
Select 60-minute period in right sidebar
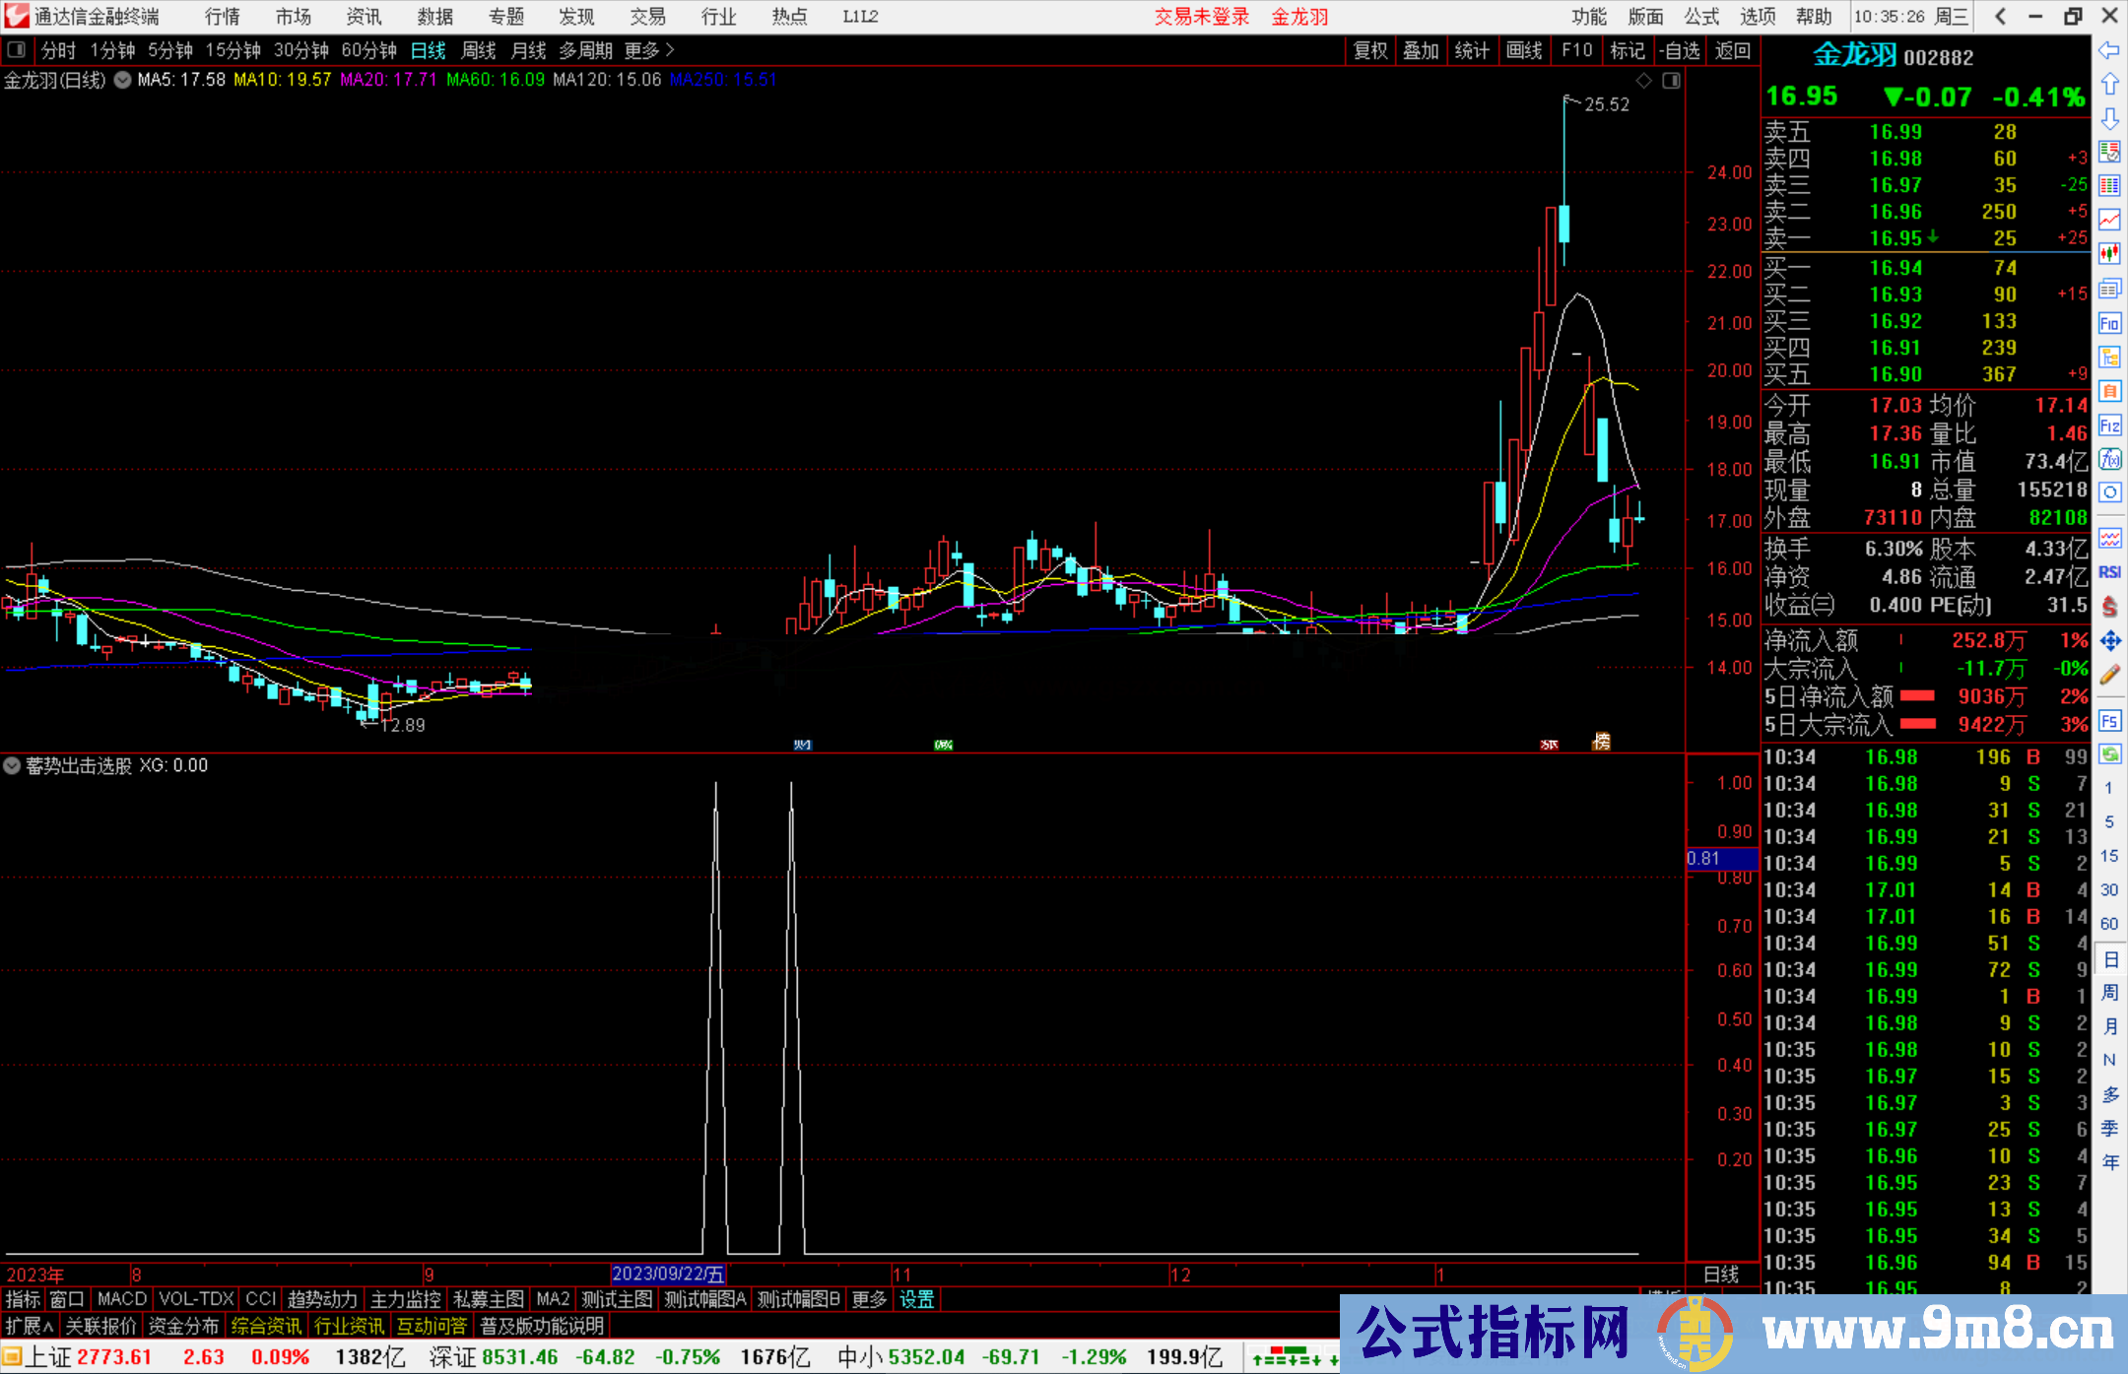pyautogui.click(x=2109, y=924)
